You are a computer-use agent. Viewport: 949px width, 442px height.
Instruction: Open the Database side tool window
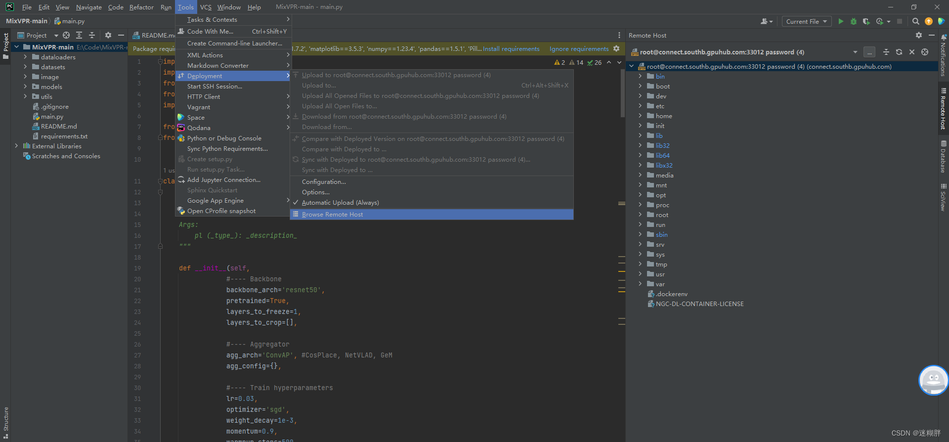pos(944,157)
